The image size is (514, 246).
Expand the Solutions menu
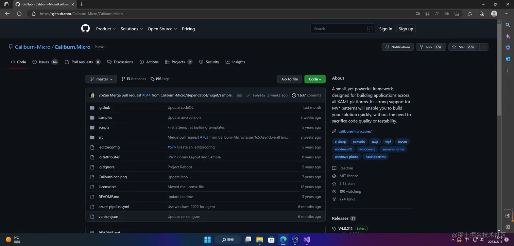click(x=132, y=29)
